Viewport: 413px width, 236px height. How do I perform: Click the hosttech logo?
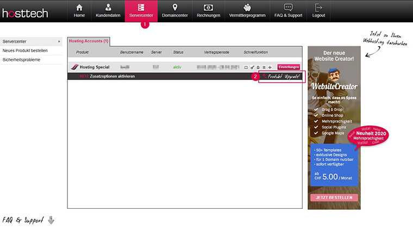(x=26, y=13)
